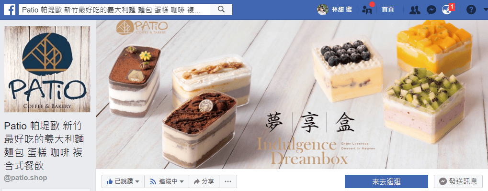Screen dimensions: 488x191
Task: Open the Help question mark icon
Action: [471, 10]
